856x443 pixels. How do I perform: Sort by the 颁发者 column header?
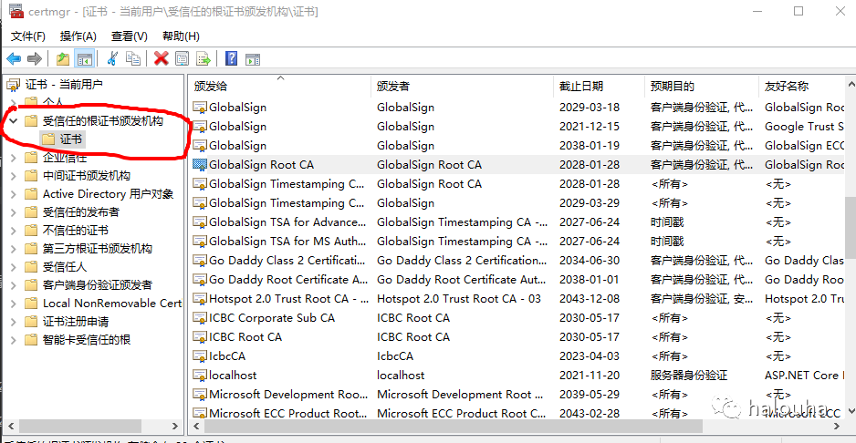tap(463, 87)
